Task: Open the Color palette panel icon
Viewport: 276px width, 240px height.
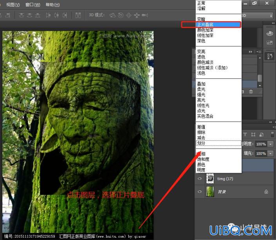Action: (x=269, y=33)
